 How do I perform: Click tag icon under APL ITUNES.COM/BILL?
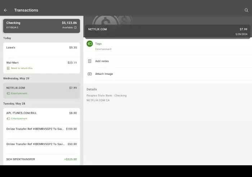click(x=8, y=119)
